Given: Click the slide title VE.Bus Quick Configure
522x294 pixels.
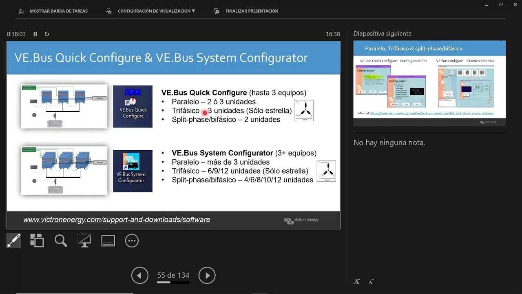Looking at the screenshot, I should point(161,58).
